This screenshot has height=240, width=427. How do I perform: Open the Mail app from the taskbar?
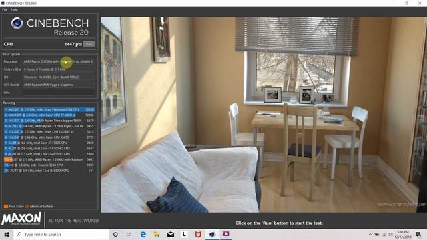coord(171,234)
